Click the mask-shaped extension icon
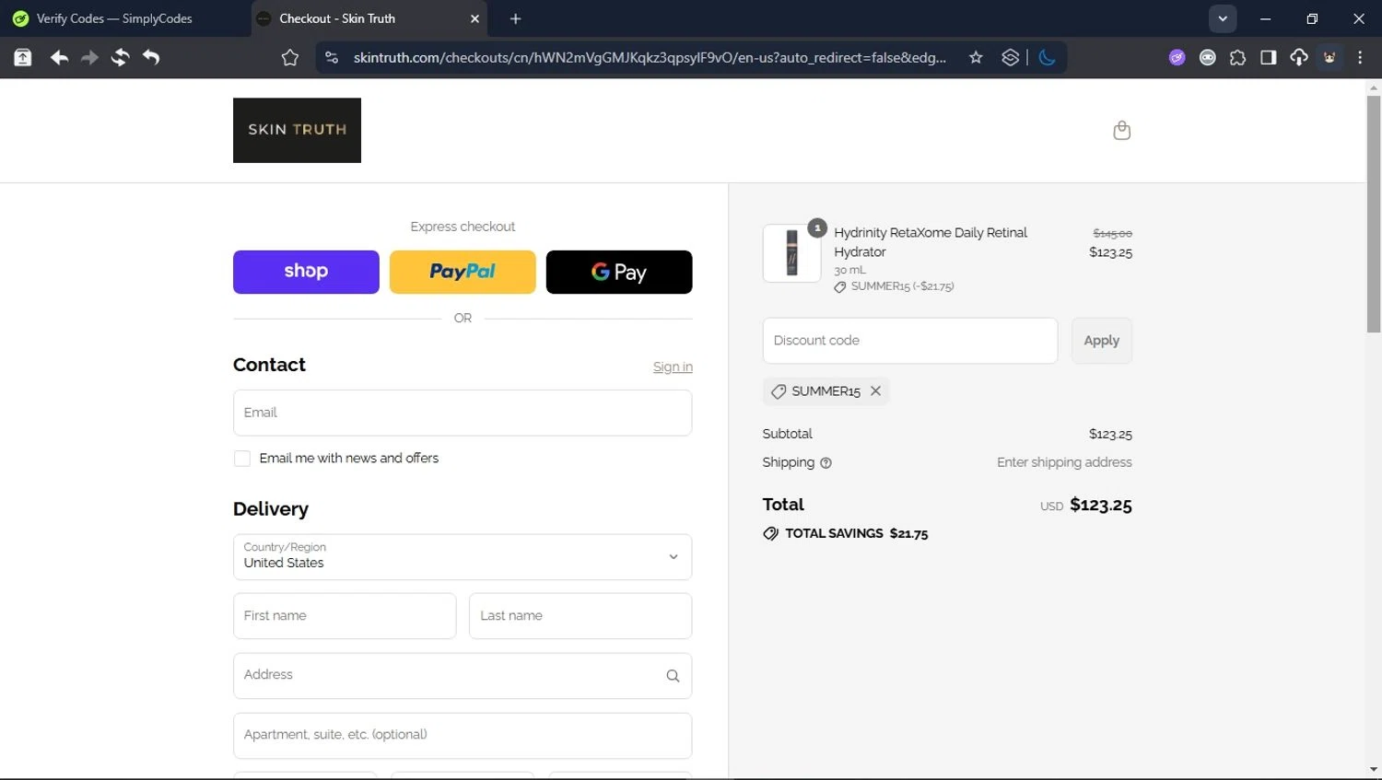Screen dimensions: 1382x780 [x=1207, y=57]
